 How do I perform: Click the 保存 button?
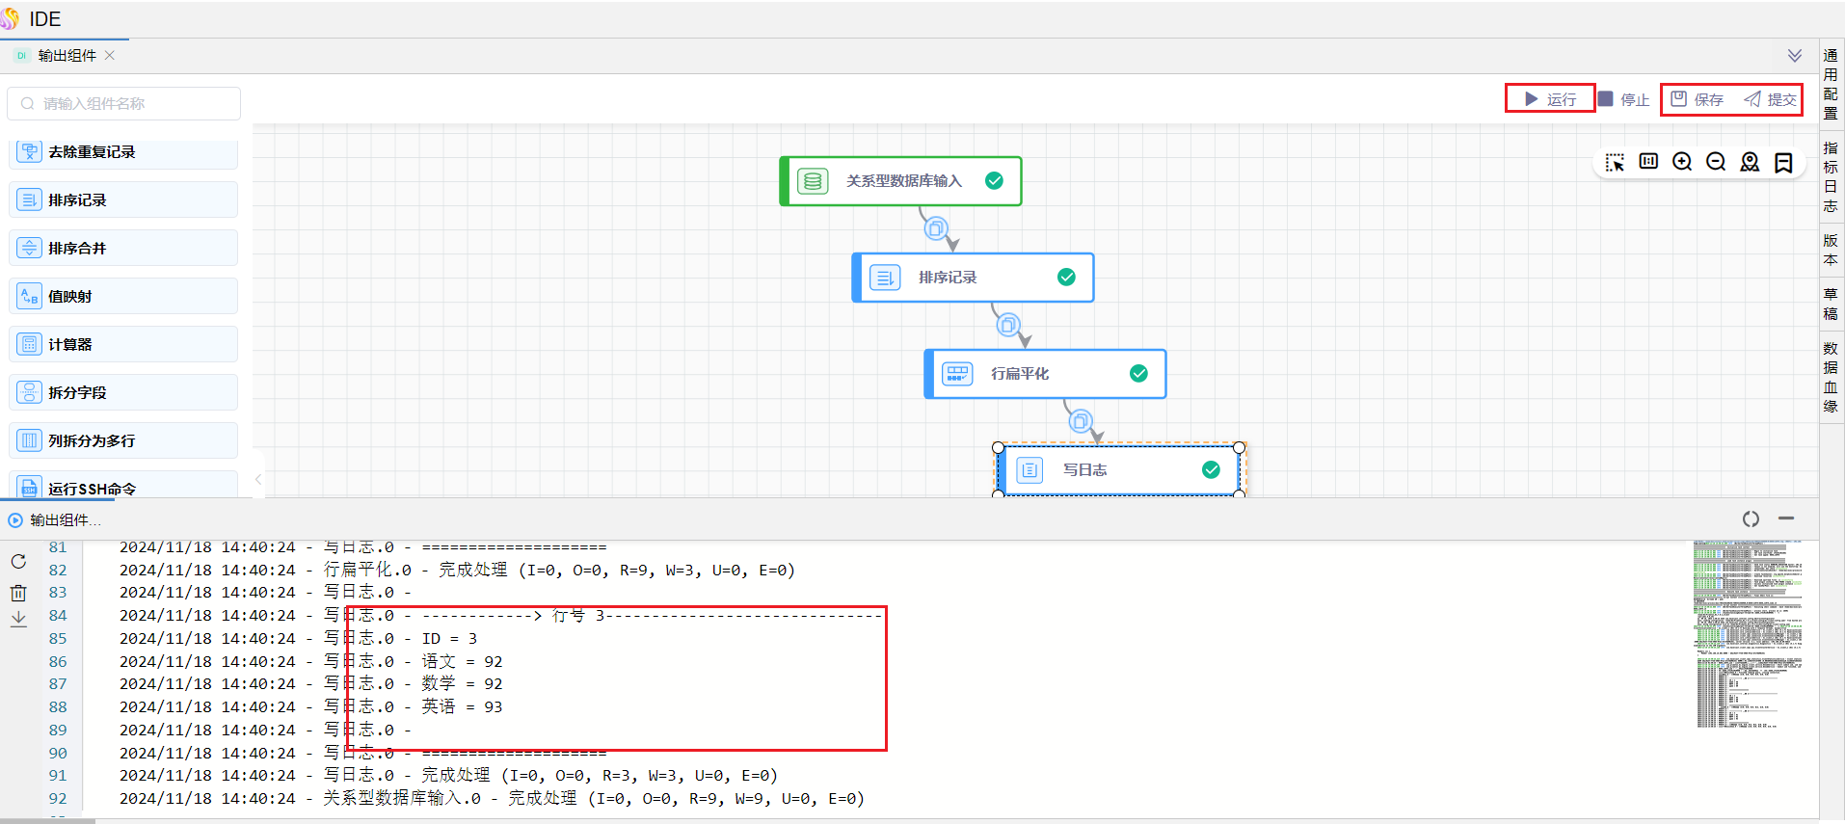click(1698, 99)
